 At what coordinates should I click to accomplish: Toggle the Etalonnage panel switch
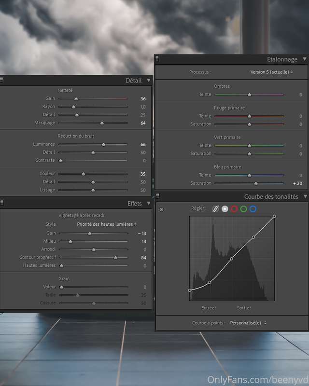157,58
